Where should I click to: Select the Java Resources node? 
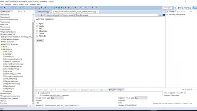click(x=8, y=42)
